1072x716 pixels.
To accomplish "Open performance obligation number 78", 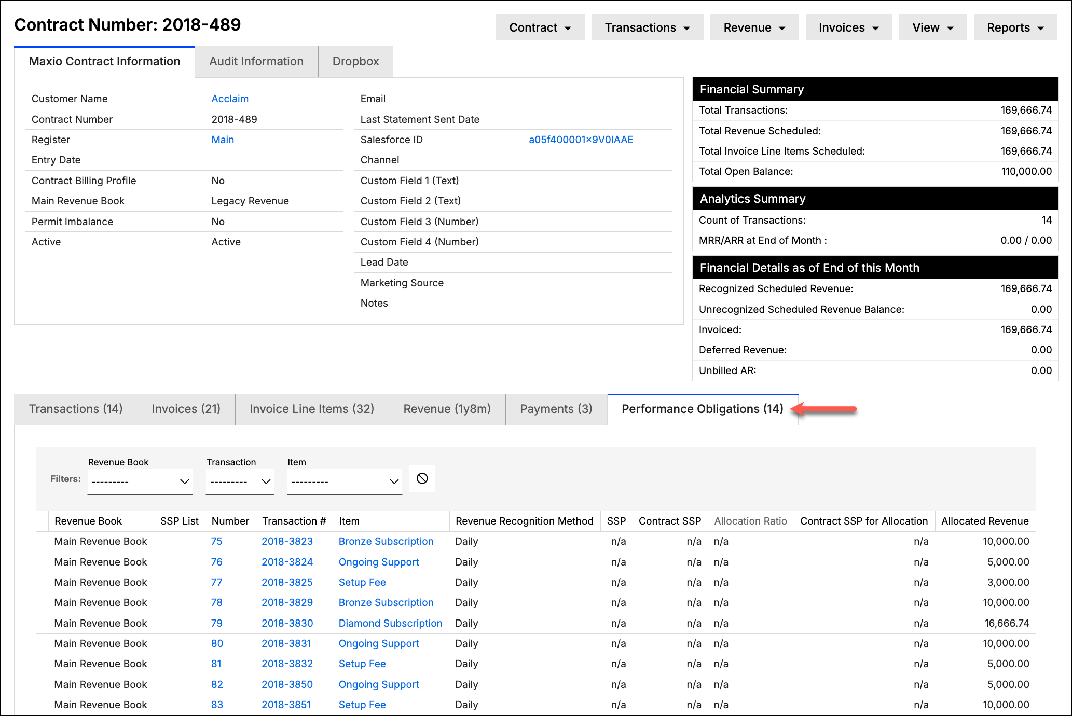I will point(216,602).
